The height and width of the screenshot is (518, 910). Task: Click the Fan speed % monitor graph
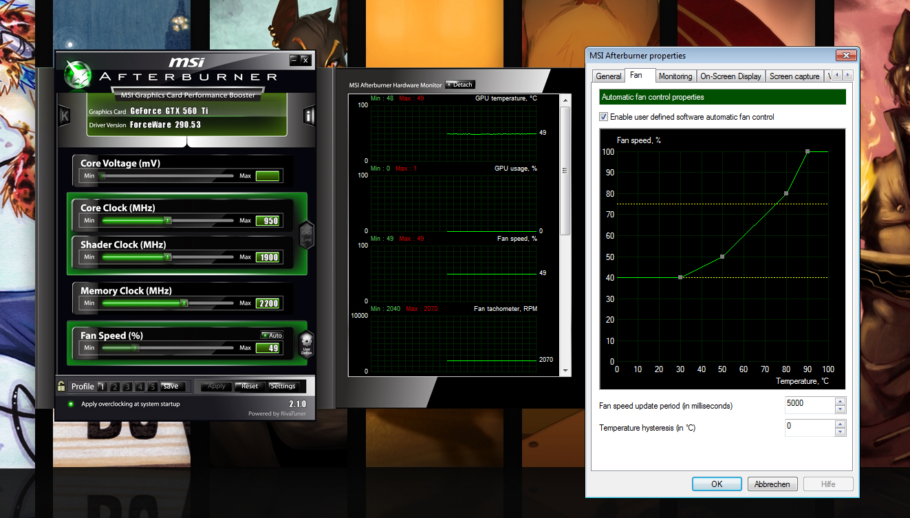point(454,273)
